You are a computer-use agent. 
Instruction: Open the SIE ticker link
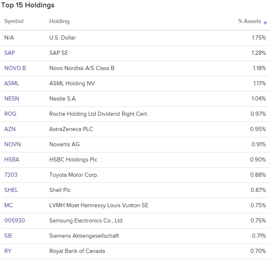click(x=8, y=236)
